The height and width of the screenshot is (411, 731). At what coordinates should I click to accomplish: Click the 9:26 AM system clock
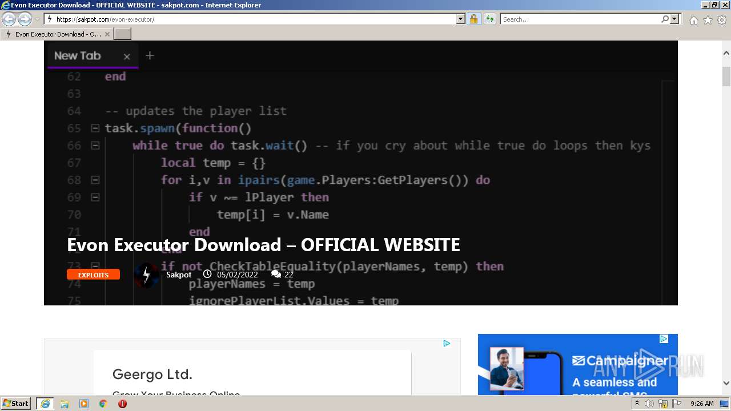(x=702, y=404)
